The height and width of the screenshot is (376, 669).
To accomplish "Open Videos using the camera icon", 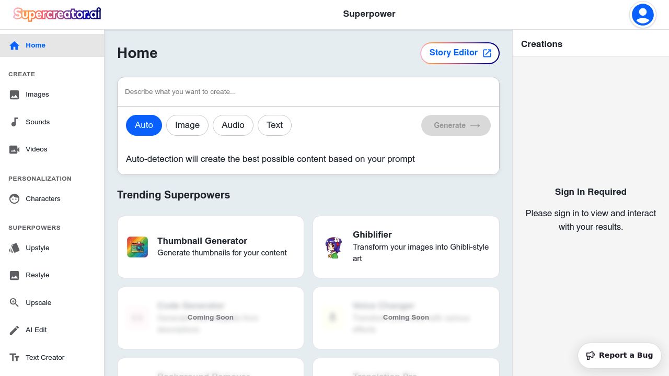I will (x=15, y=149).
